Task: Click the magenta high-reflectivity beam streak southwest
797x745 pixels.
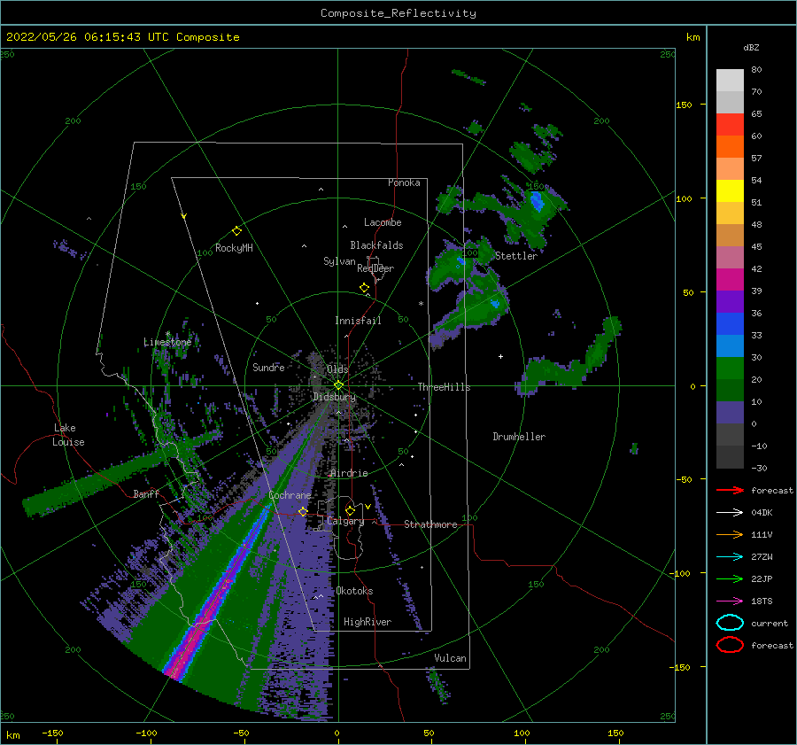Action: coord(204,617)
